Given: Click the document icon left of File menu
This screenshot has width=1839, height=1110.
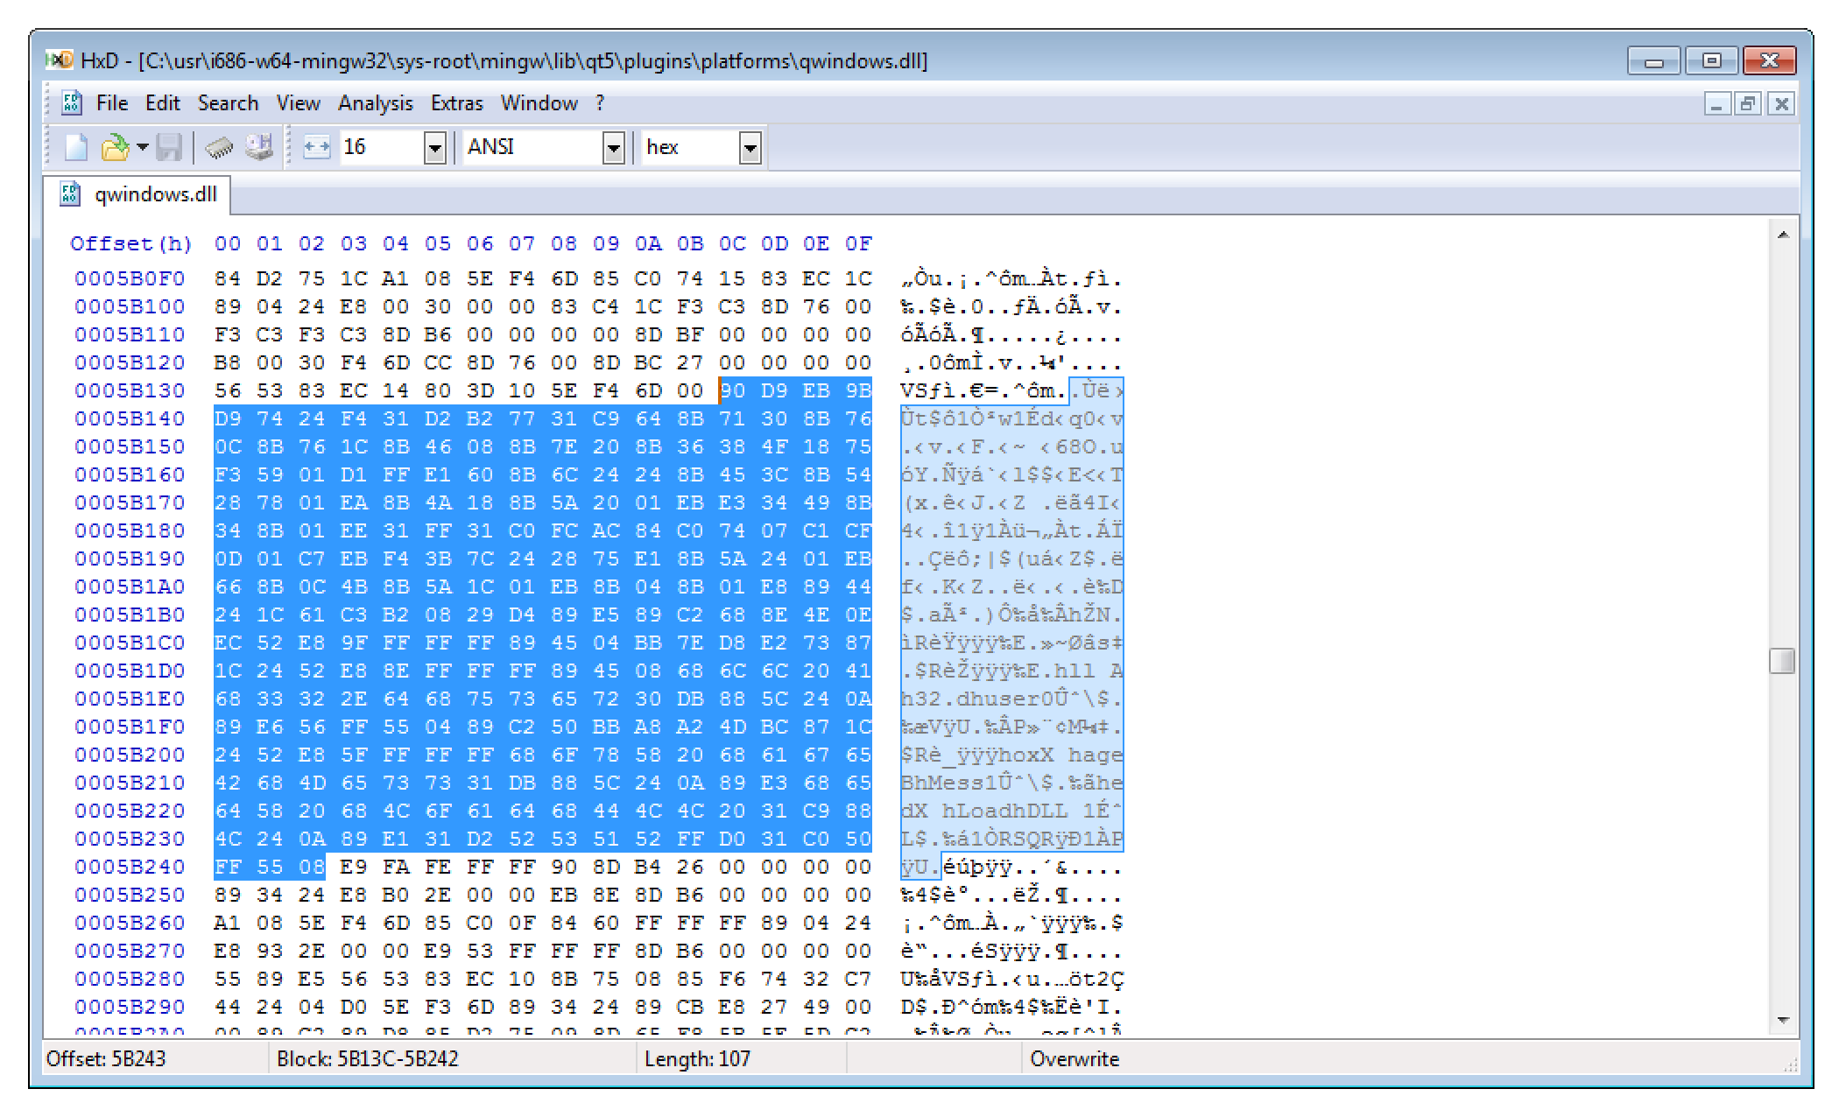Looking at the screenshot, I should pyautogui.click(x=72, y=102).
